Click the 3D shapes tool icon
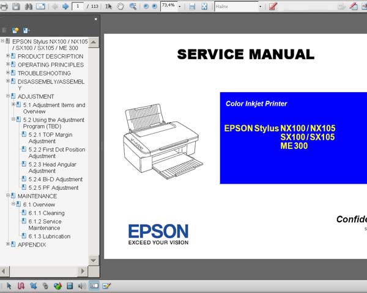The height and width of the screenshot is (293, 367). click(x=57, y=286)
